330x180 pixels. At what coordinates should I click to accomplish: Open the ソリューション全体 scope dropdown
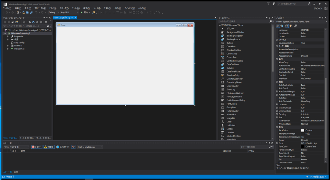pos(16,147)
